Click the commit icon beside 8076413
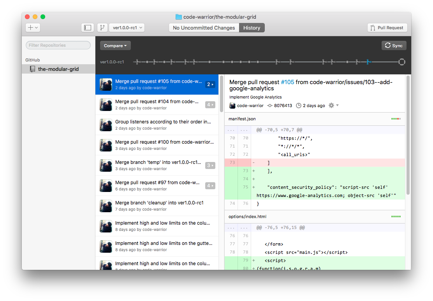 coord(270,106)
